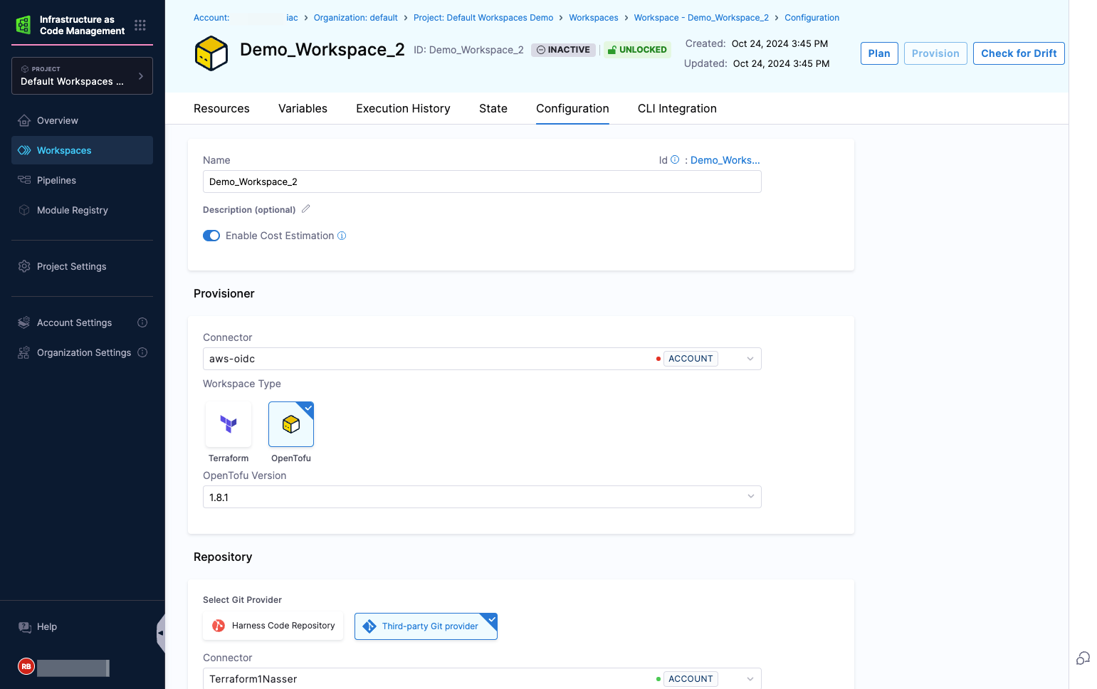Open the State tab
This screenshot has height=689, width=1097.
493,108
